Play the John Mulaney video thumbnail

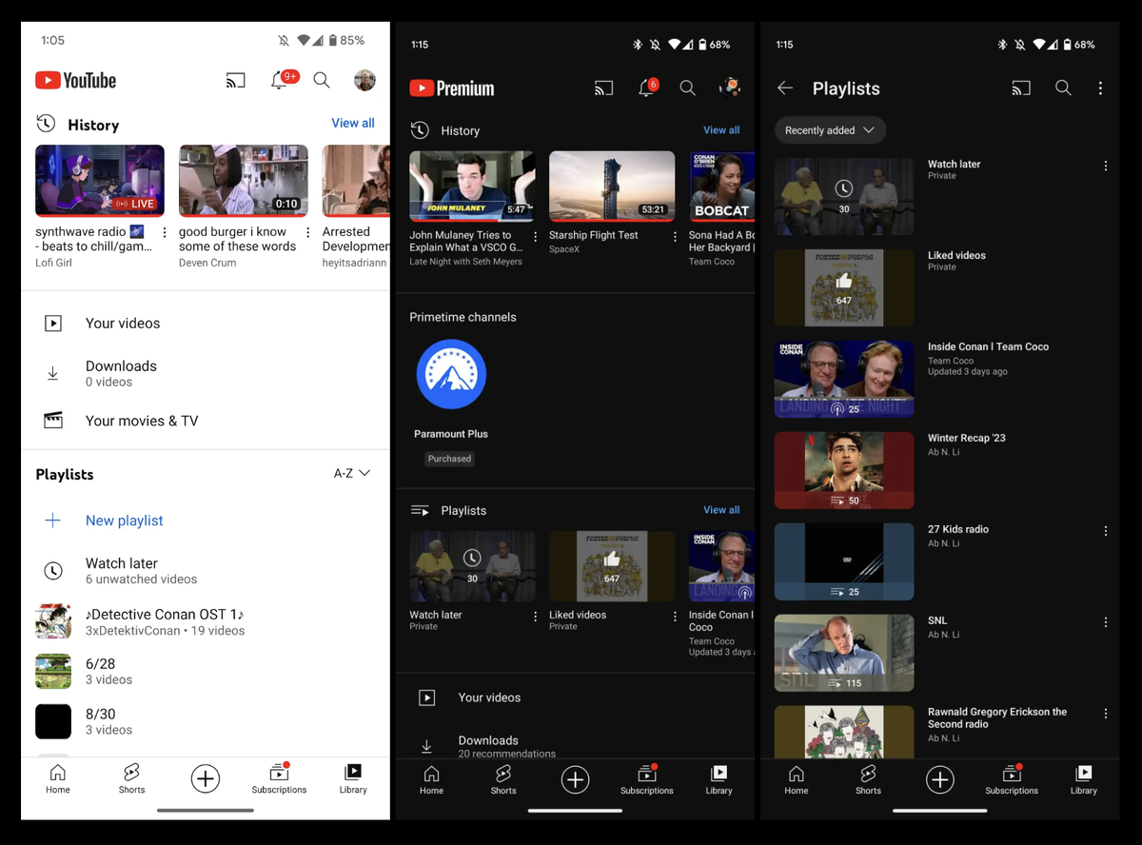[x=472, y=187]
